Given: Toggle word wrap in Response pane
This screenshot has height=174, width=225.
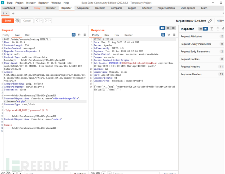Looking at the screenshot, I should [x=163, y=35].
